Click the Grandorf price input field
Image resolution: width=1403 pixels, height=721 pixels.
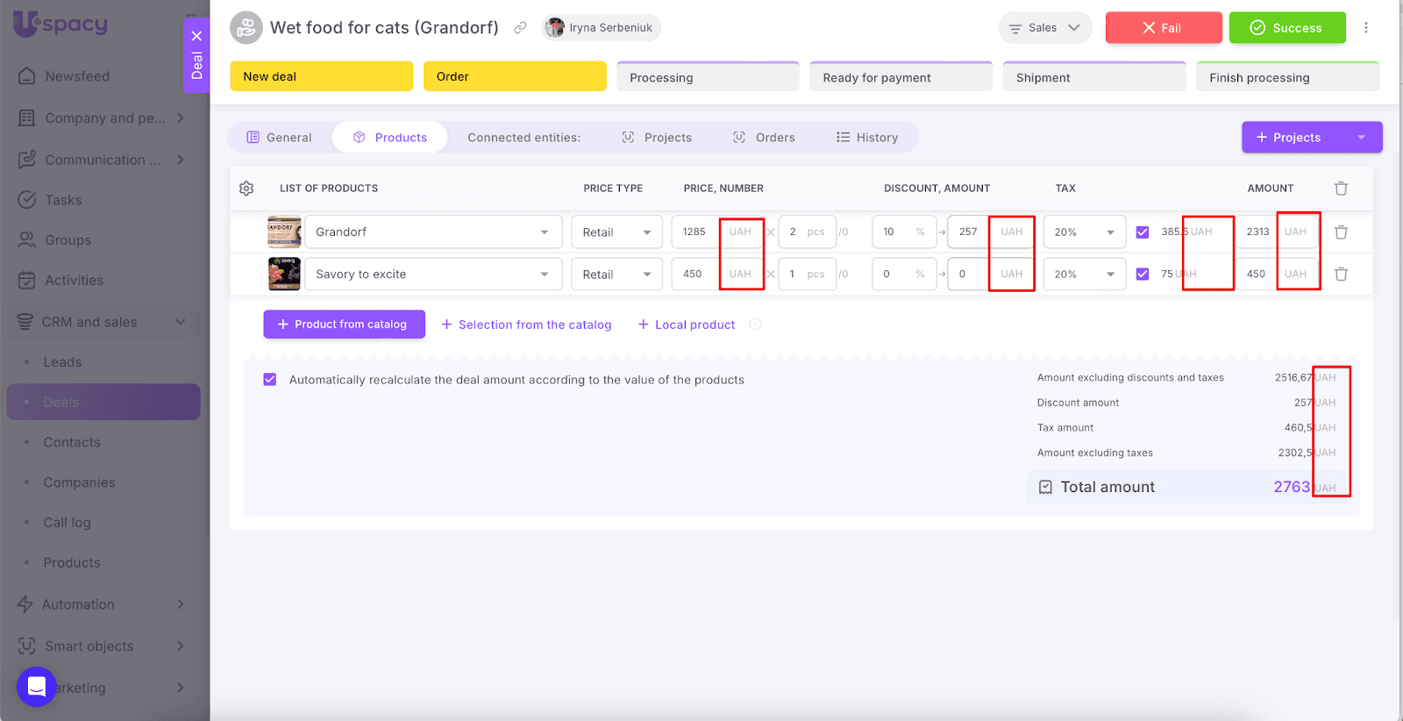pos(694,232)
